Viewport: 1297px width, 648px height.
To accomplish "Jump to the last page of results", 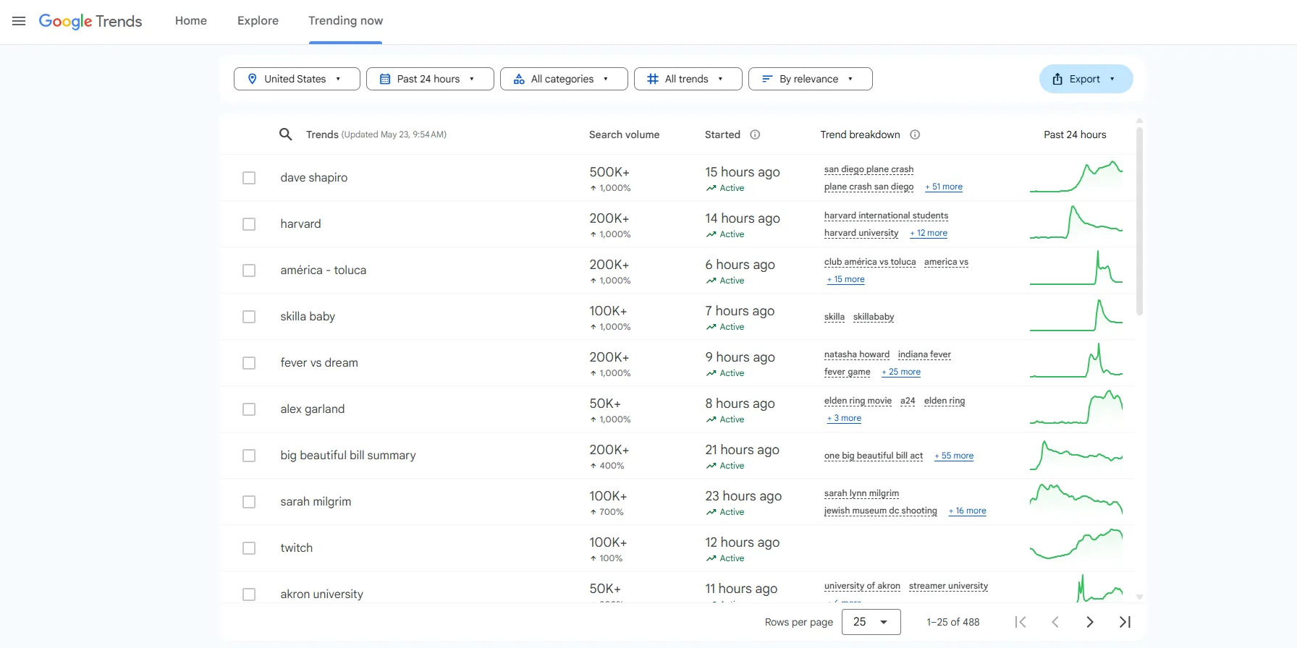I will tap(1125, 622).
